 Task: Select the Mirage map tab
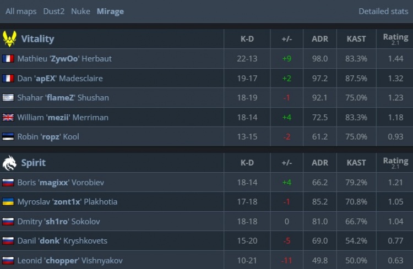pos(110,11)
